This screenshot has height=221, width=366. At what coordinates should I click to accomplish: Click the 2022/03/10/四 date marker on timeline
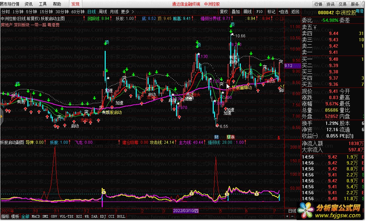coord(186,211)
